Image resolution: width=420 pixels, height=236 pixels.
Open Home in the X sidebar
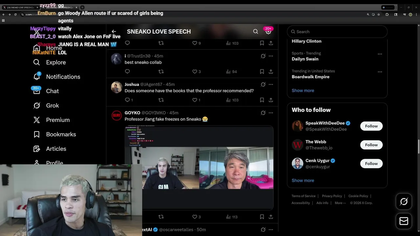coord(48,48)
